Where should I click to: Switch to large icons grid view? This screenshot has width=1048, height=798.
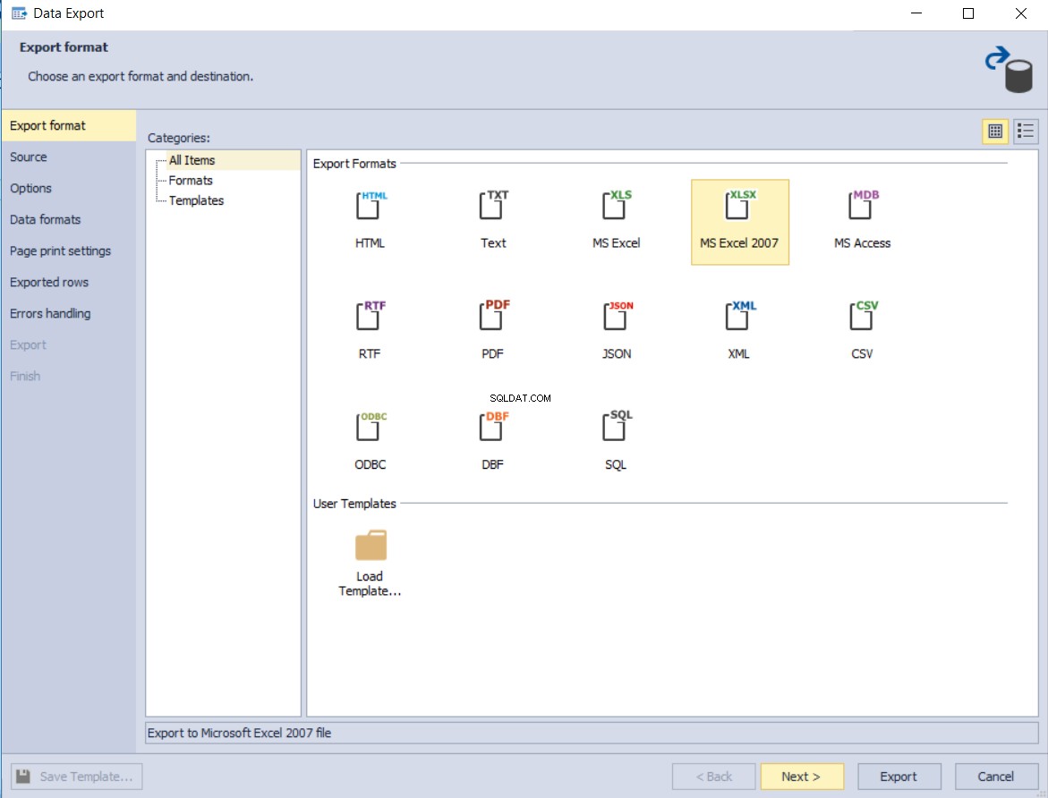(995, 131)
